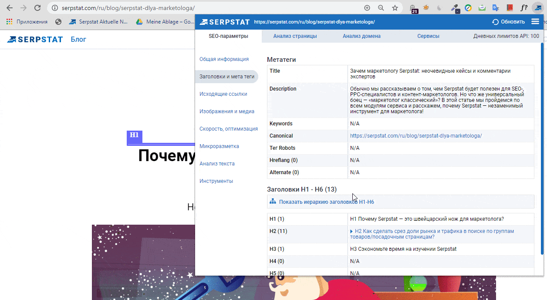Click the 'Тег Robots' row label

283,148
